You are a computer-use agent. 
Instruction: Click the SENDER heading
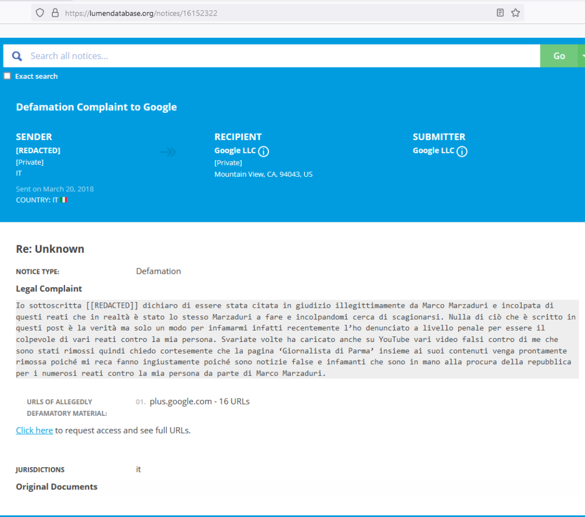tap(34, 137)
